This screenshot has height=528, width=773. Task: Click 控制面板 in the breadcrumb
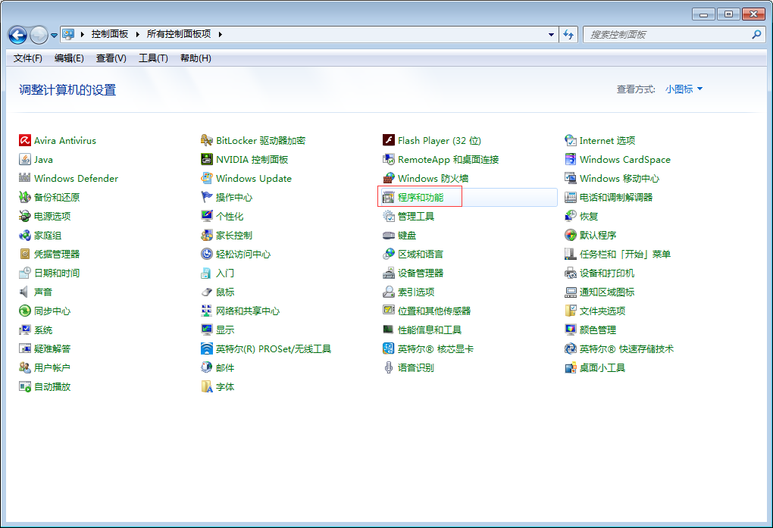(x=109, y=34)
